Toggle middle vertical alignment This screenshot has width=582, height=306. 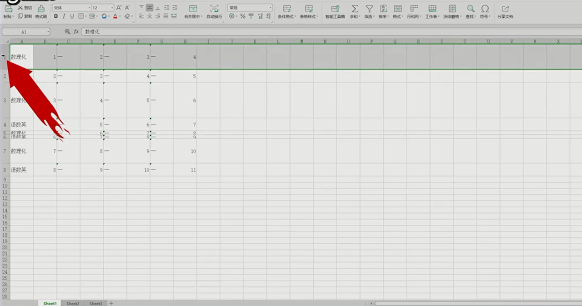point(149,8)
